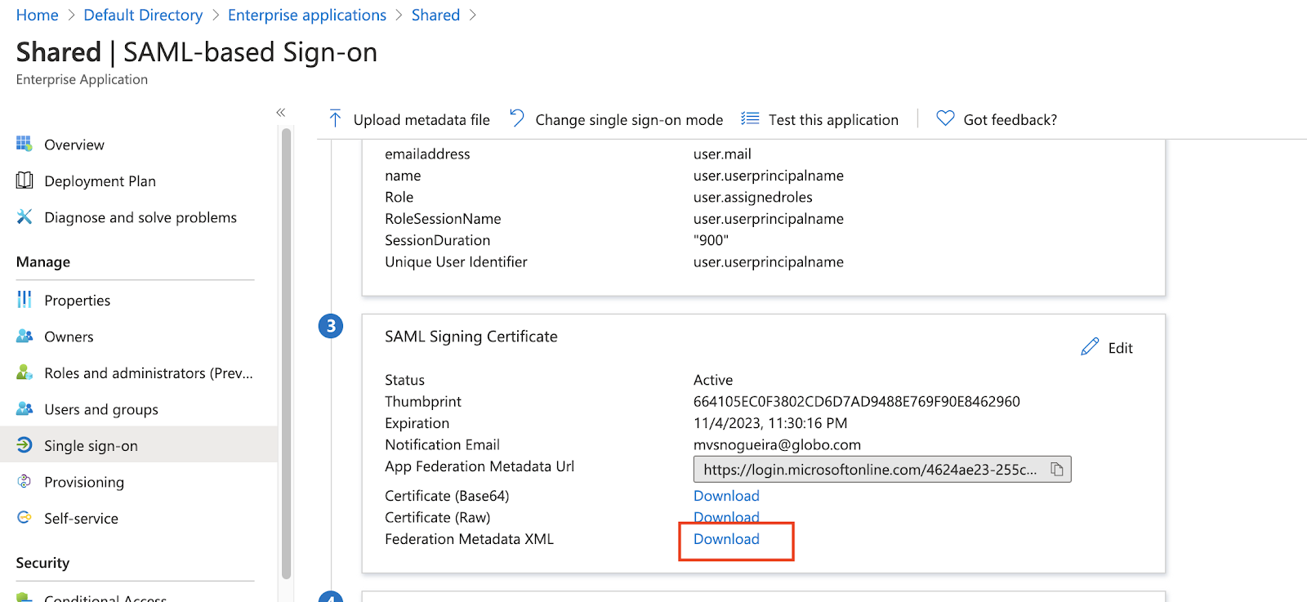The image size is (1307, 602).
Task: Open Enterprise applications breadcrumb
Action: (307, 15)
